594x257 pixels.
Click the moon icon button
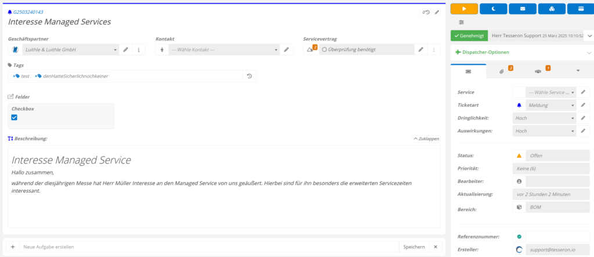click(x=494, y=9)
